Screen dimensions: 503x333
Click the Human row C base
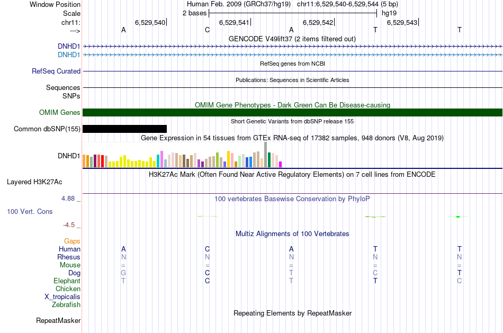click(x=207, y=249)
